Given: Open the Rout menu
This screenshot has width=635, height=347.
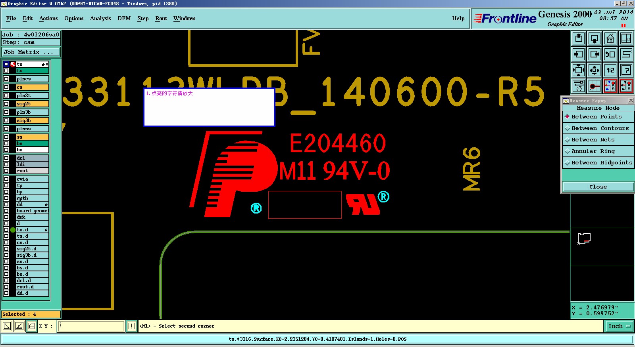Looking at the screenshot, I should pos(161,19).
